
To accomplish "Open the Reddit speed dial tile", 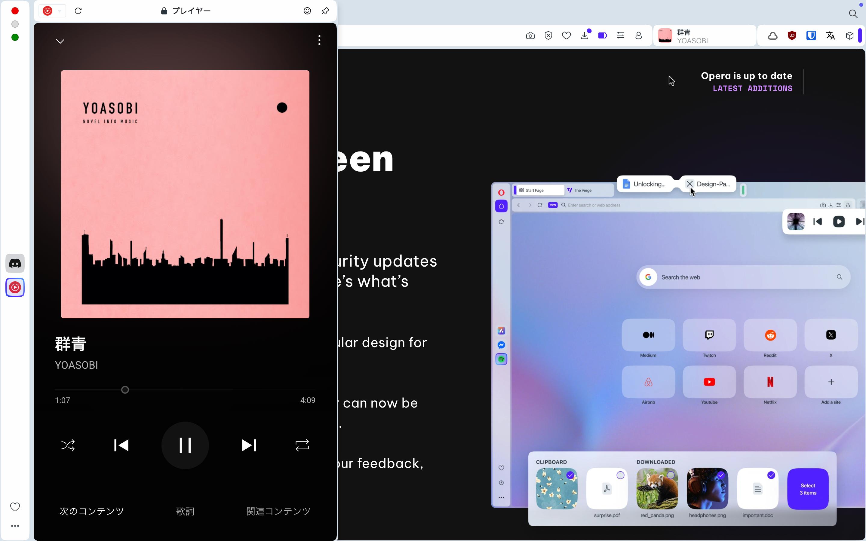I will 770,335.
